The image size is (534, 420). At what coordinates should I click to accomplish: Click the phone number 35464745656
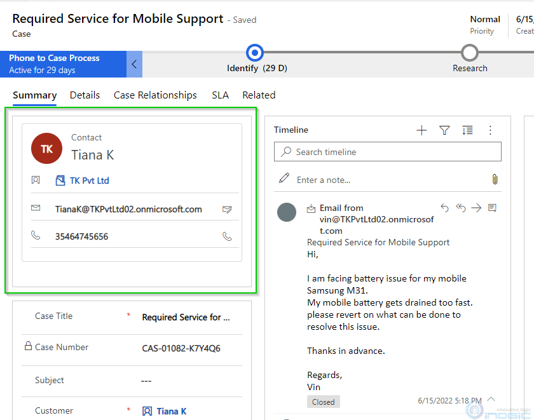(x=82, y=236)
